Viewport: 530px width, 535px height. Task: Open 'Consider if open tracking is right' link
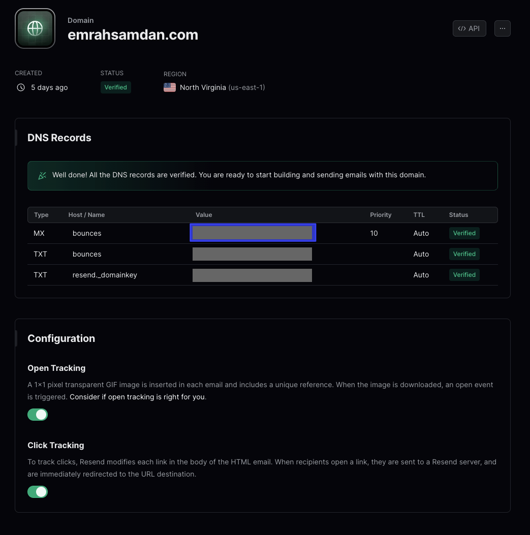coord(138,397)
